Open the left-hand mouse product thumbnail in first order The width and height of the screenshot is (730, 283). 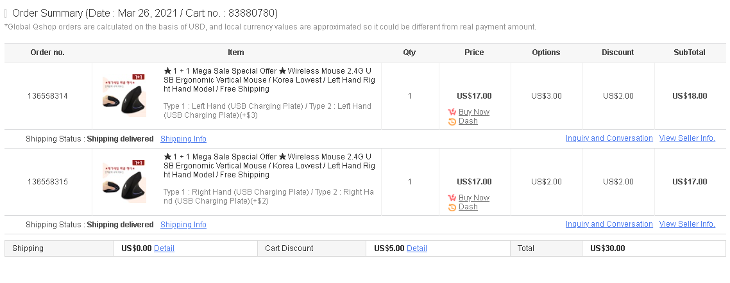tap(124, 95)
